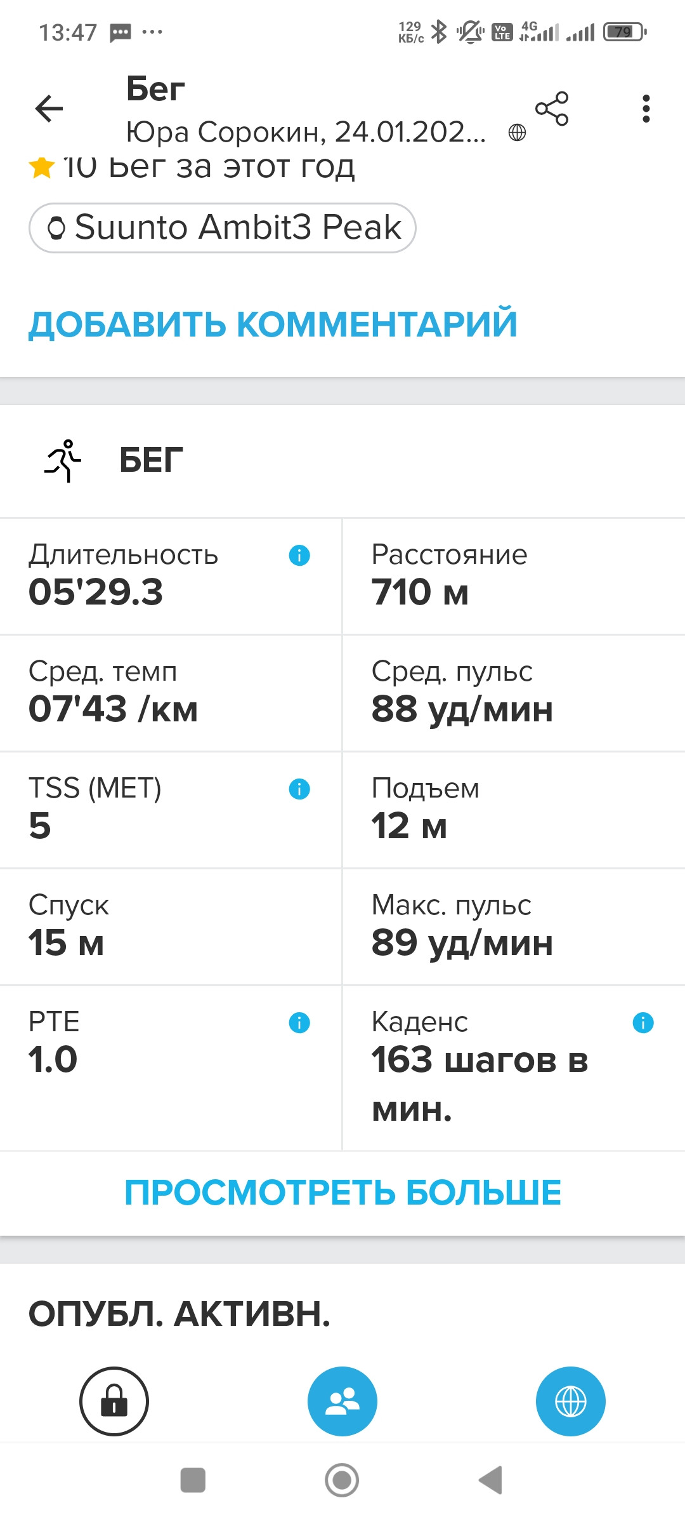The height and width of the screenshot is (1524, 685).
Task: Open the Сред. пульс 88 уд/мин cell
Action: point(514,693)
